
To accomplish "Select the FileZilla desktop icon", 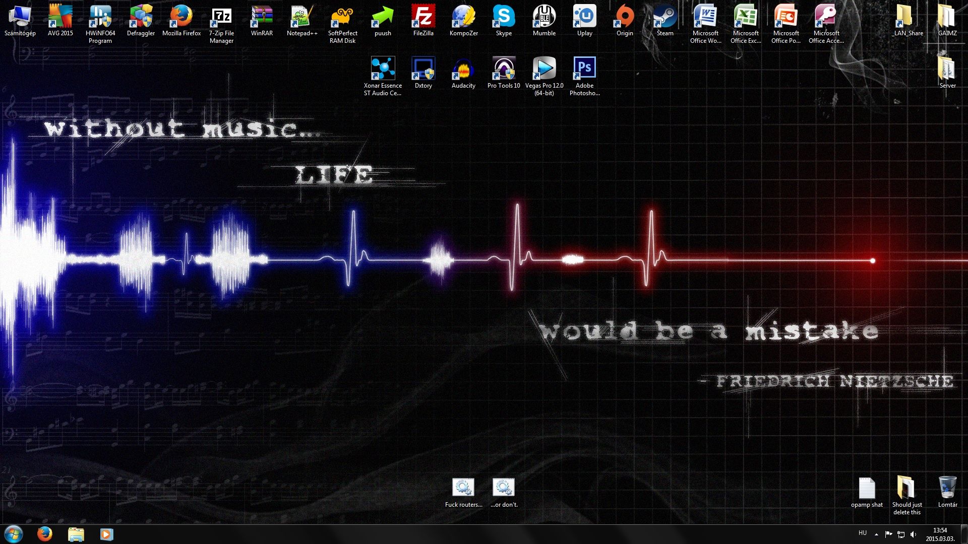I will pyautogui.click(x=423, y=17).
